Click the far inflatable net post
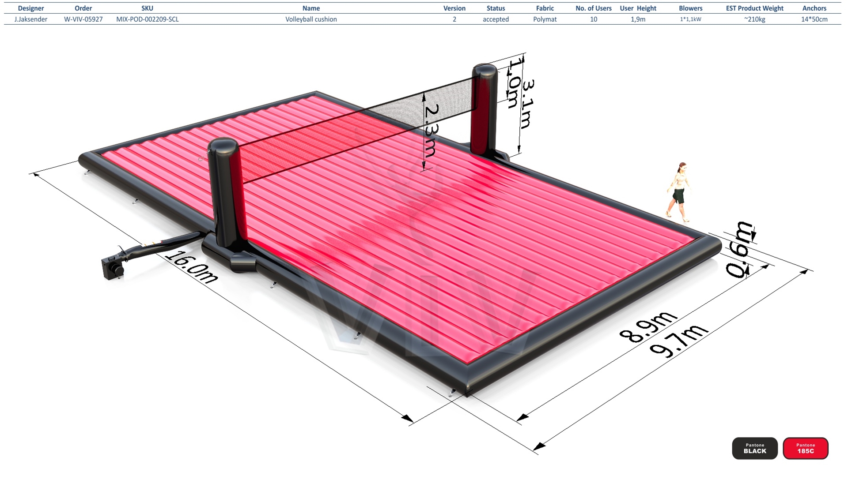 click(485, 109)
